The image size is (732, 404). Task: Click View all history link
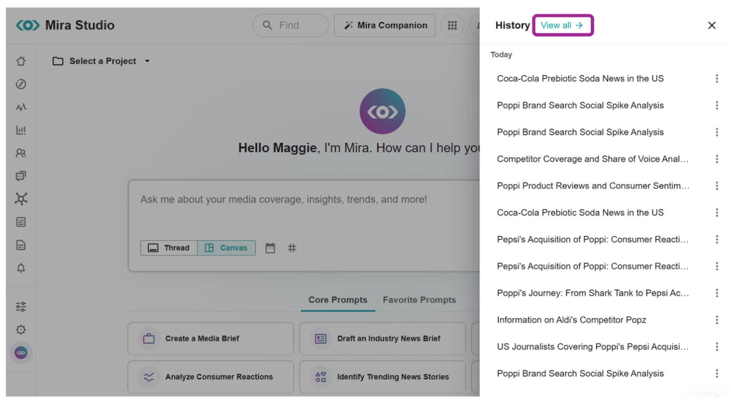[563, 25]
